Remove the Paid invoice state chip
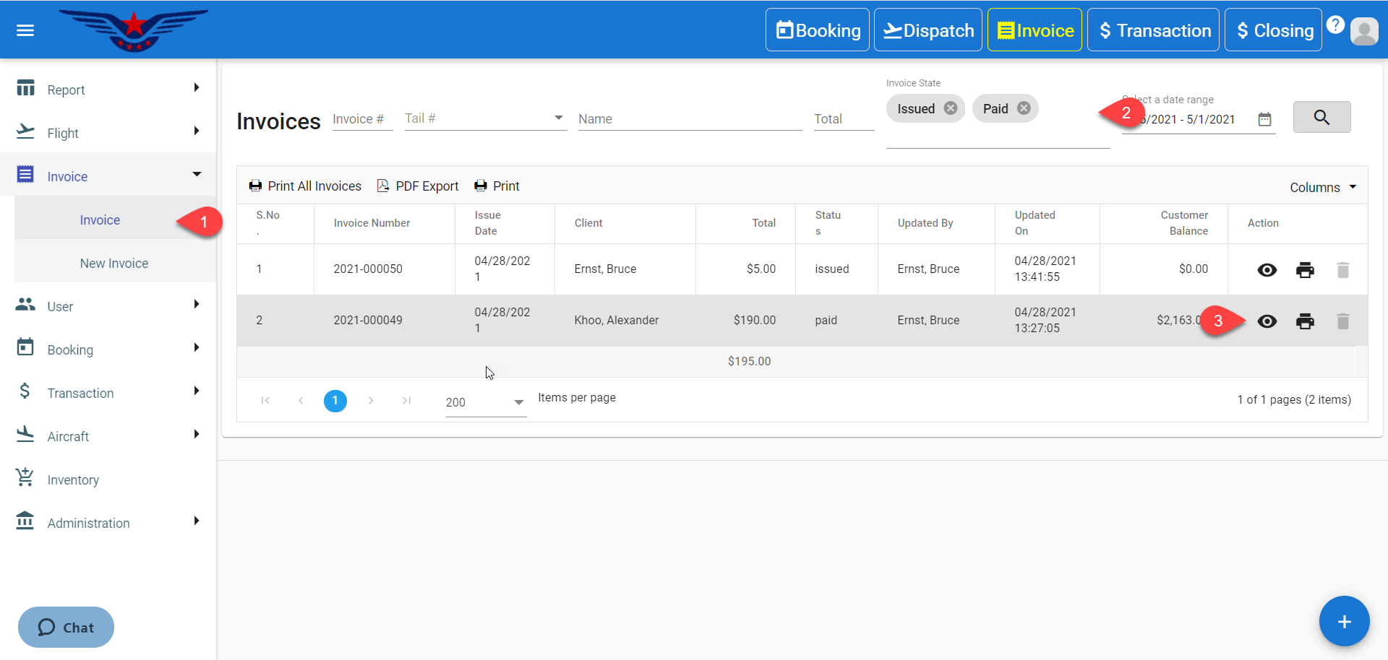This screenshot has width=1388, height=660. [x=1024, y=108]
